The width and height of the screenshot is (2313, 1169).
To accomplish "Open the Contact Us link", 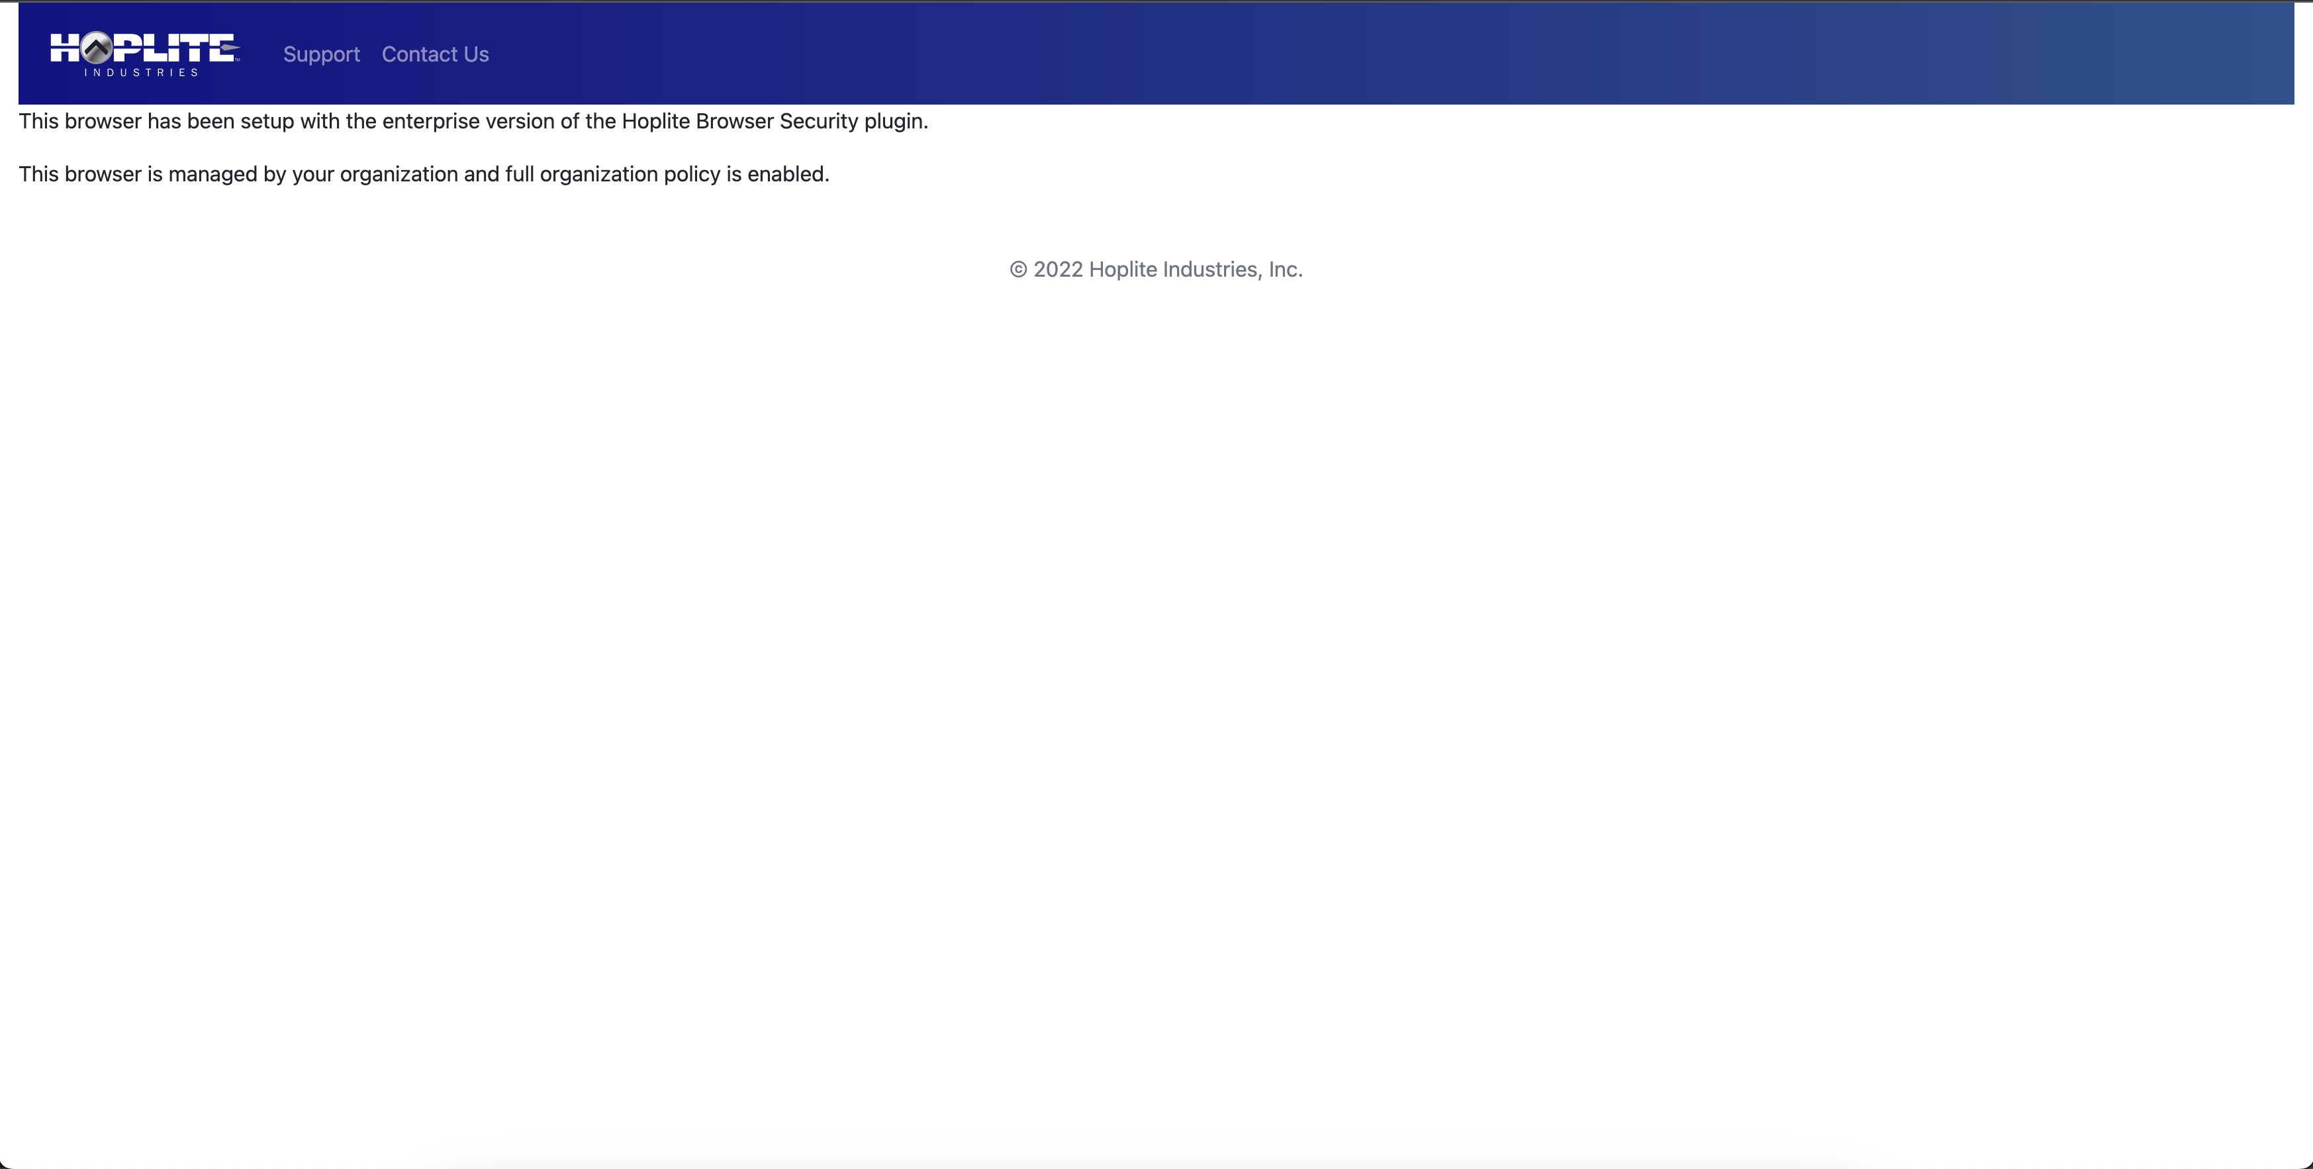I will [x=436, y=54].
